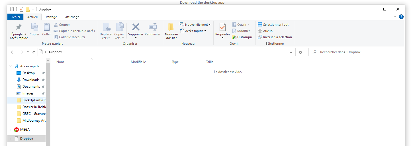Click the Supprimer red X icon
Viewport: 415px width, 146px height.
click(x=136, y=27)
